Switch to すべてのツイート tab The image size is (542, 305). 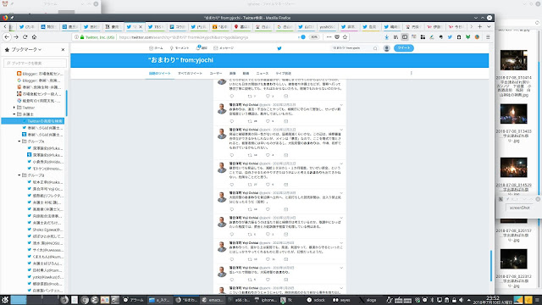click(x=190, y=74)
